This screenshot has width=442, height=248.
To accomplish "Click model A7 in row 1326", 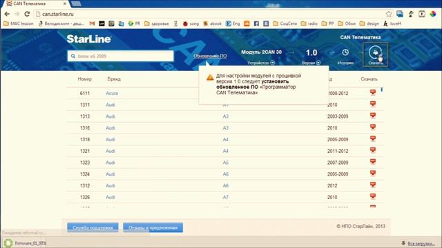I will 226,197.
